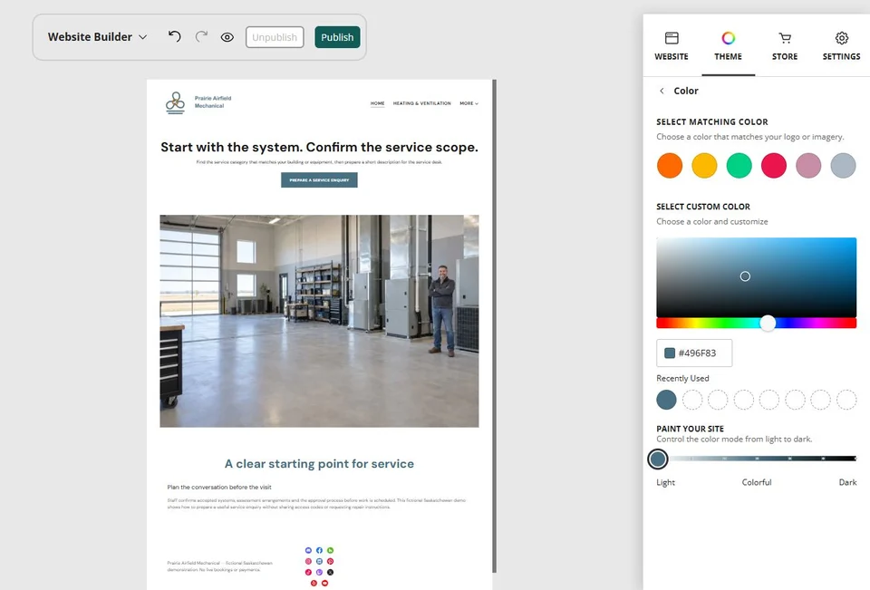Click the Prairie Airfield Mechanical logo icon

[x=175, y=102]
